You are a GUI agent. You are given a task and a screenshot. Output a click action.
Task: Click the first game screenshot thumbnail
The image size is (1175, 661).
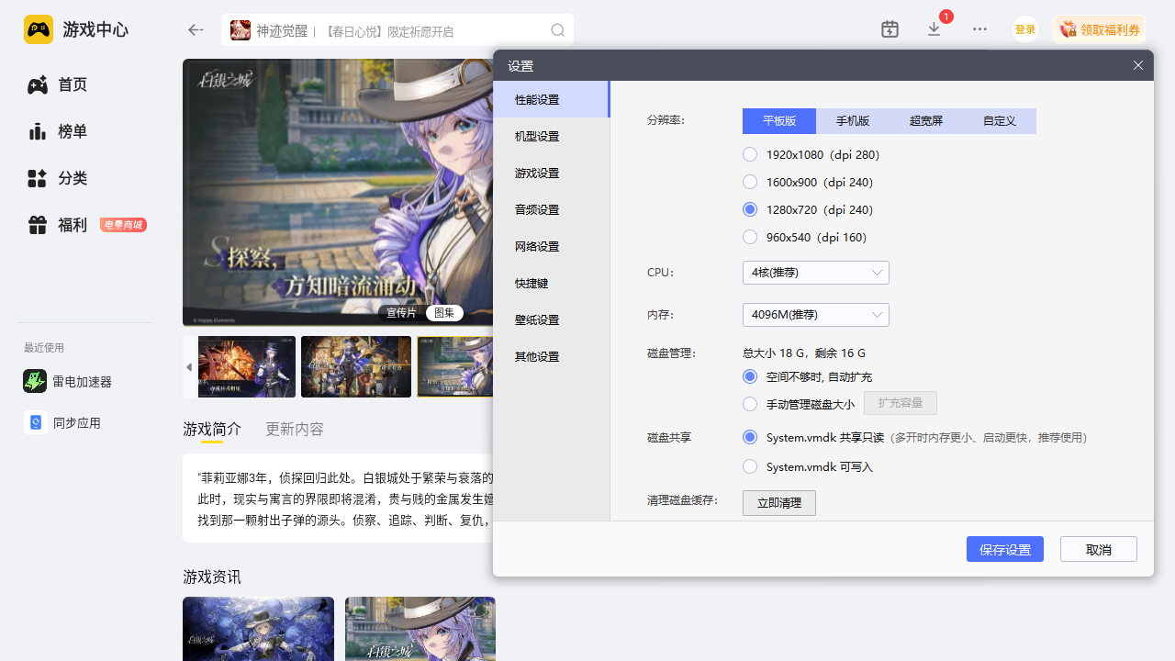(x=246, y=366)
